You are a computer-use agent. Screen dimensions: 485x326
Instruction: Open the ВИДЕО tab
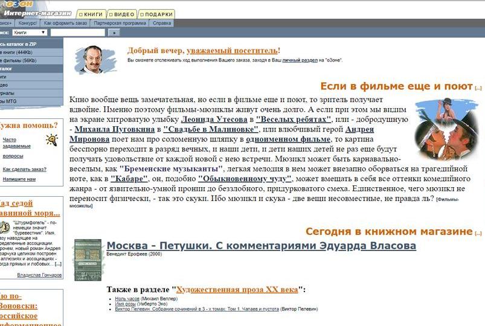122,14
